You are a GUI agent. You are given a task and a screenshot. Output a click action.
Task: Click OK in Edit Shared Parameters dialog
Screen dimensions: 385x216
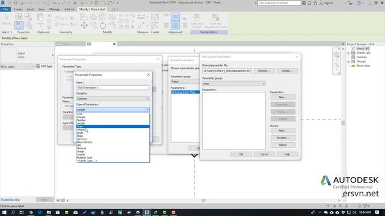coord(241,154)
